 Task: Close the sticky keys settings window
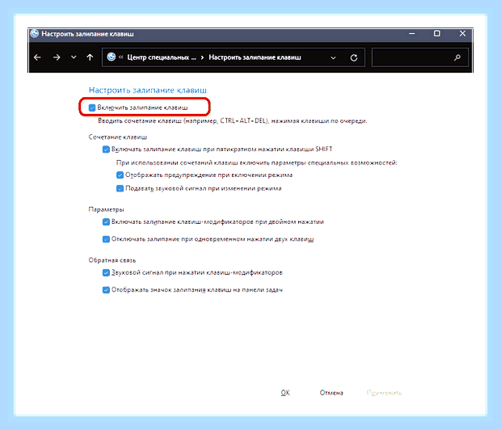[x=462, y=34]
